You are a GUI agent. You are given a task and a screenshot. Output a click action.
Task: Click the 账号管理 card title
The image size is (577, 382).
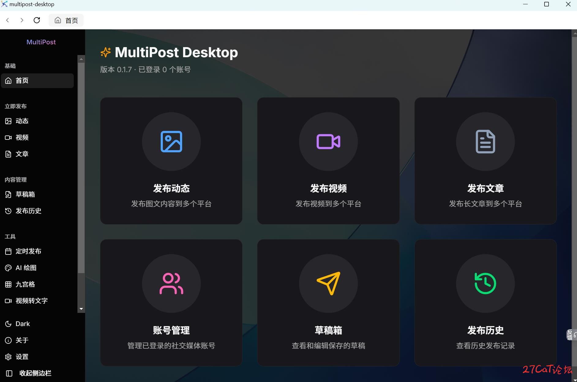click(x=171, y=330)
